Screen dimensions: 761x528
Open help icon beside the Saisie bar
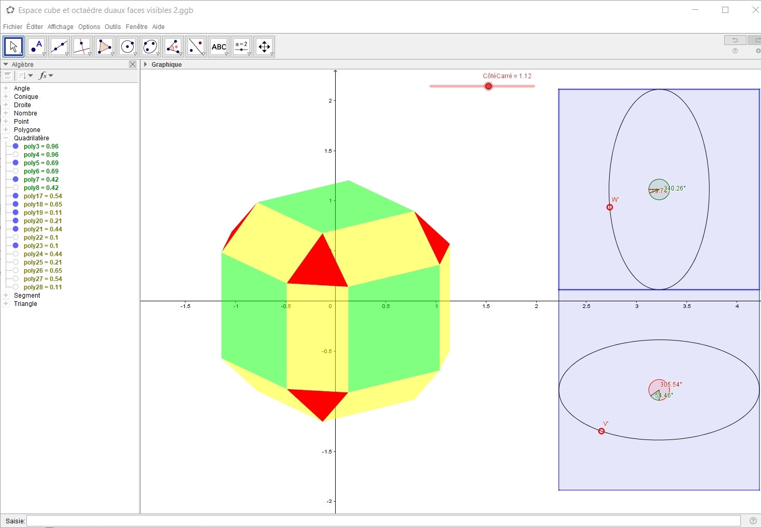click(x=753, y=521)
